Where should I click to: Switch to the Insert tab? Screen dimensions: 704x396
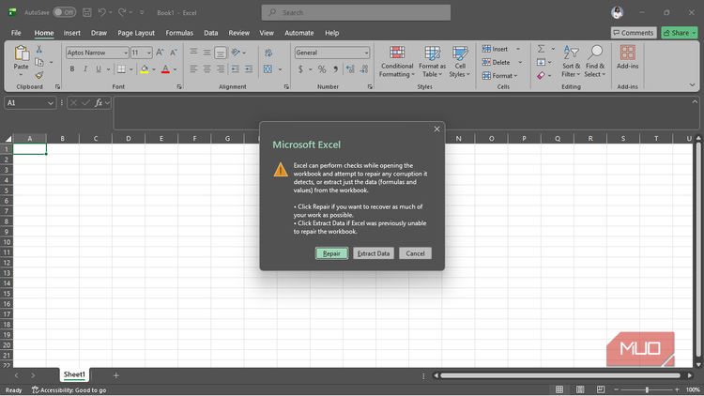click(72, 33)
